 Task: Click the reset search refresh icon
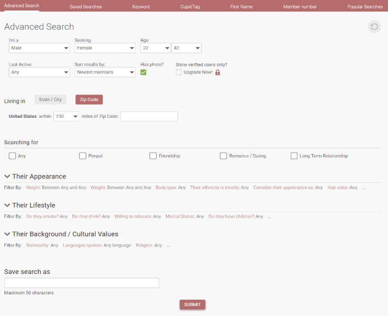point(374,27)
